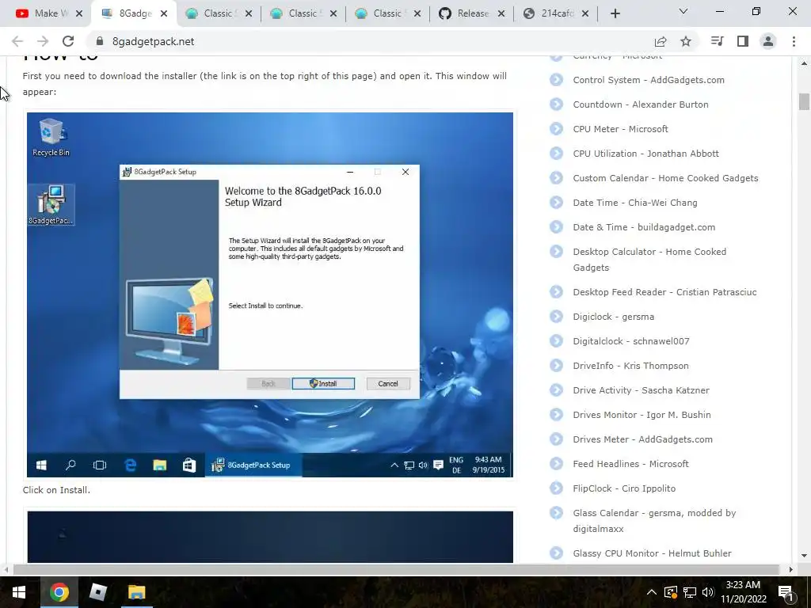Open Glass Calendar - gersma link

click(x=654, y=521)
